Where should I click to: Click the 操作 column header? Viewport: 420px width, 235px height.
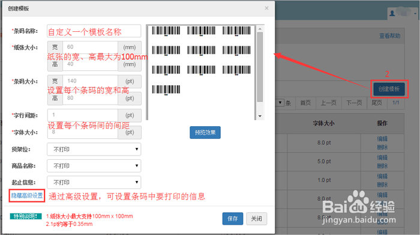pyautogui.click(x=382, y=123)
